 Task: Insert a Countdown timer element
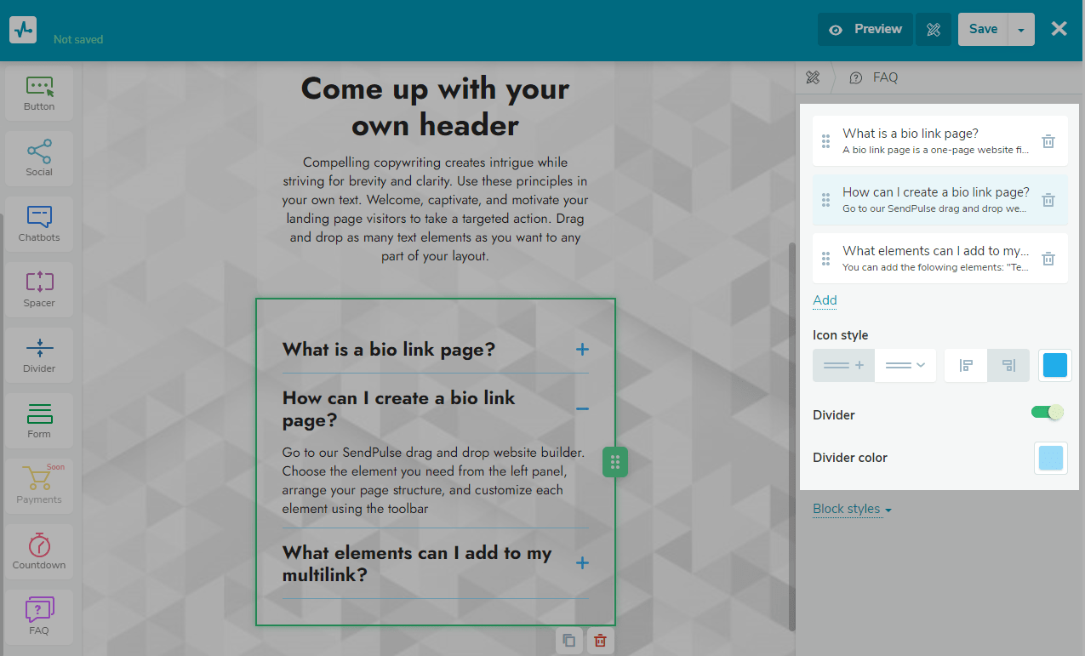point(39,551)
